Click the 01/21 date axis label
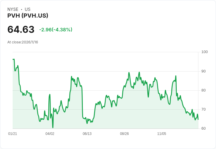Screen dimensions: 216x149 (x=13, y=134)
